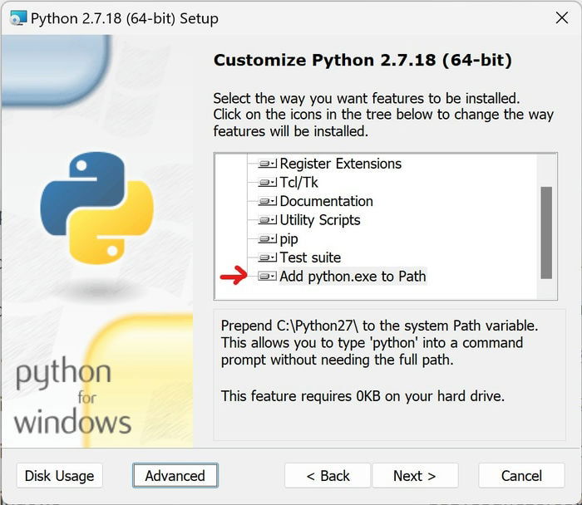This screenshot has width=582, height=505.
Task: Select the Register Extensions tree item
Action: point(340,164)
